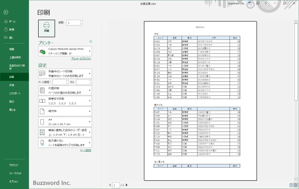
Task: Open the Account (アカウント) page
Action: point(14,165)
